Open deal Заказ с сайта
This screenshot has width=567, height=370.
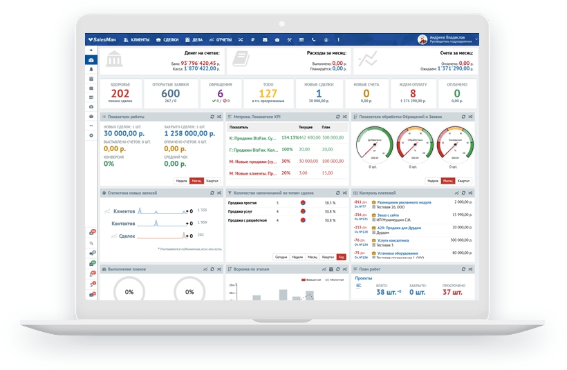point(388,215)
